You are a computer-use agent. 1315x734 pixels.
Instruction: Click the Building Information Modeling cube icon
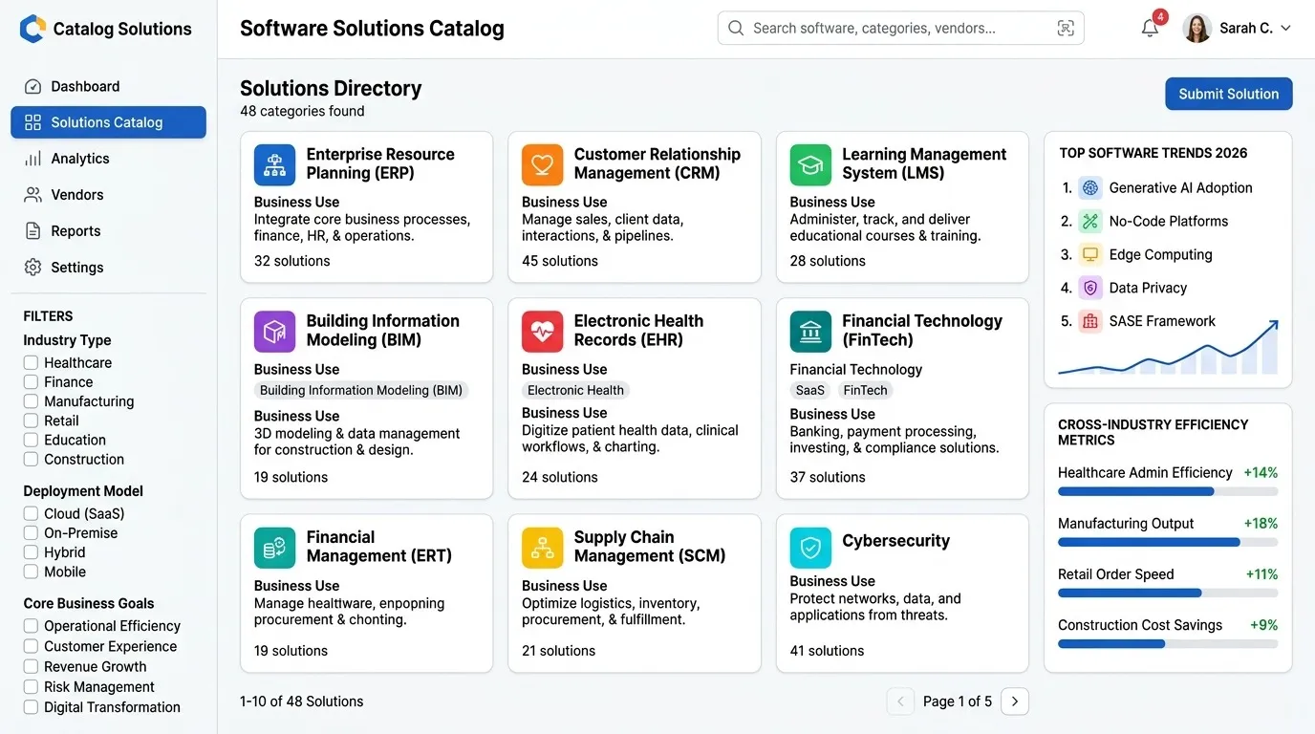point(274,332)
